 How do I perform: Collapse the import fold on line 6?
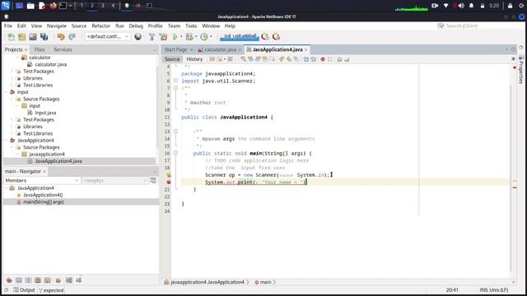pyautogui.click(x=175, y=81)
